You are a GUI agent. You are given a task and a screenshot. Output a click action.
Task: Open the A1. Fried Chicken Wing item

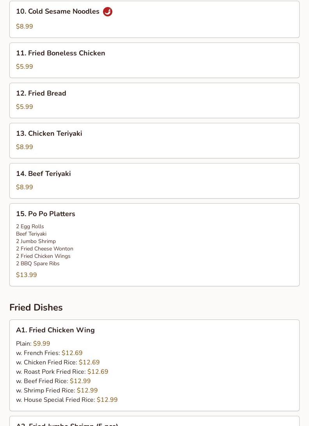pos(154,366)
